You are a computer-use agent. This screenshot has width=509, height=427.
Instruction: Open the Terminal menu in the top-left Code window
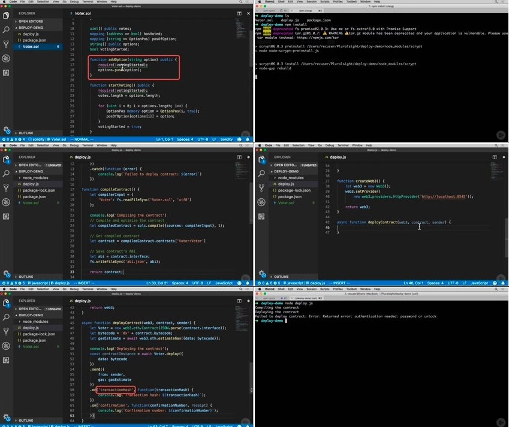(87, 3)
